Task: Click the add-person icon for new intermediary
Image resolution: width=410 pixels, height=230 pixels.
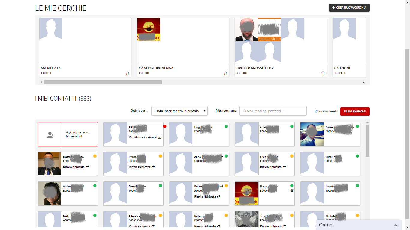Action: click(x=50, y=135)
